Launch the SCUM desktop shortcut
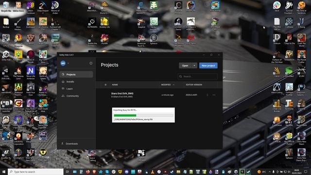Viewport: 311px width, 175px height. click(301, 72)
